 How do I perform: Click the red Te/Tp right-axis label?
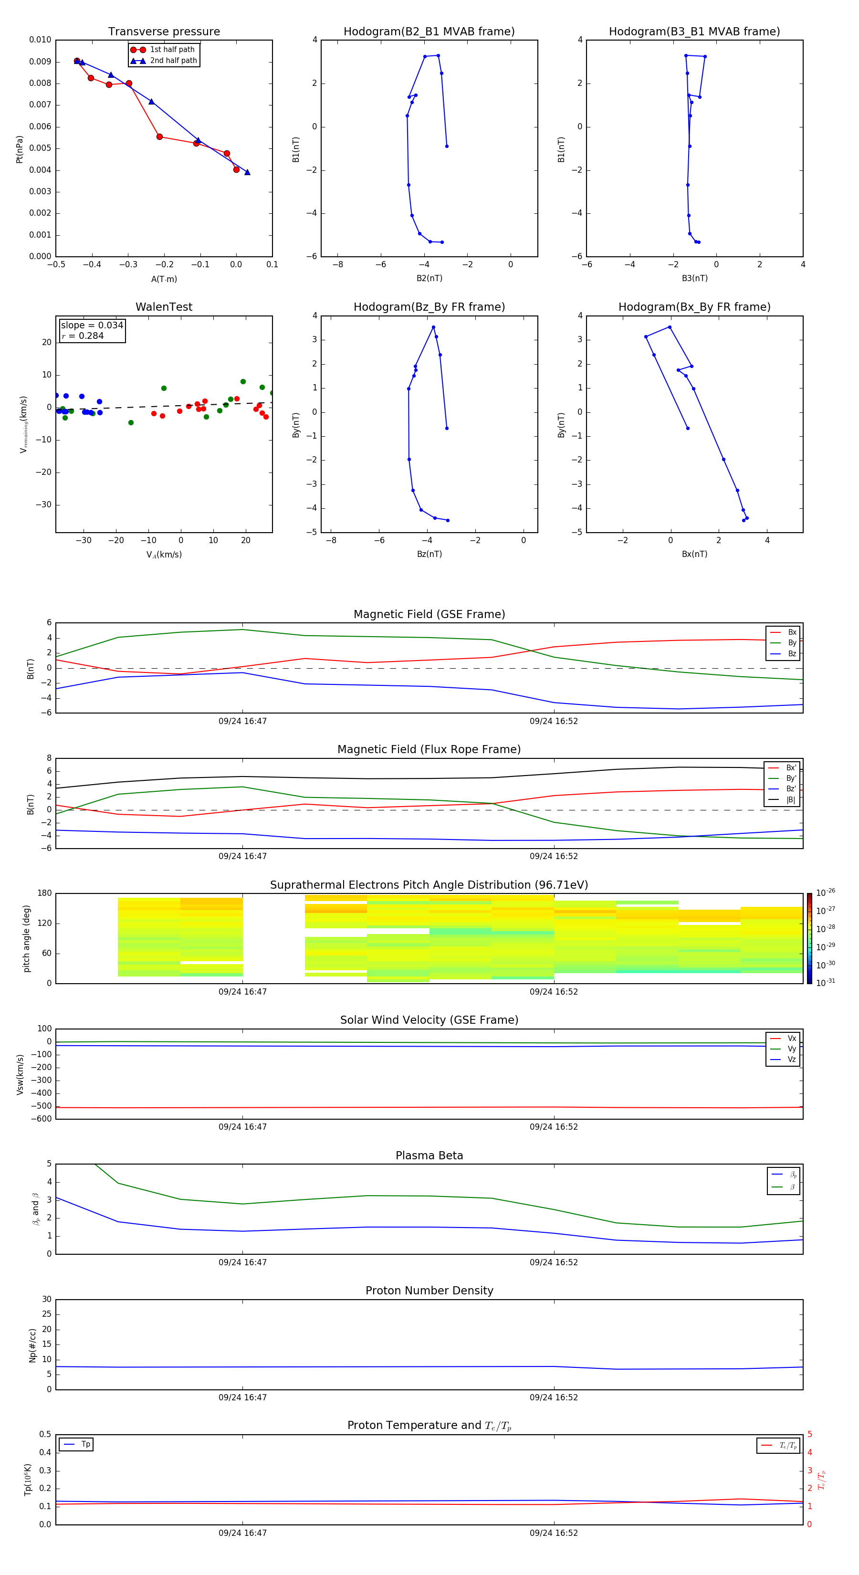coord(822,1480)
